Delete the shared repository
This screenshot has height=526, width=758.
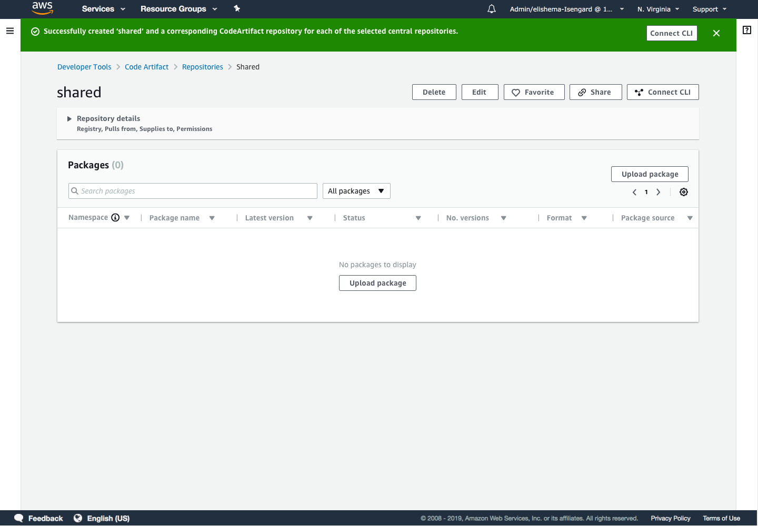pos(434,92)
